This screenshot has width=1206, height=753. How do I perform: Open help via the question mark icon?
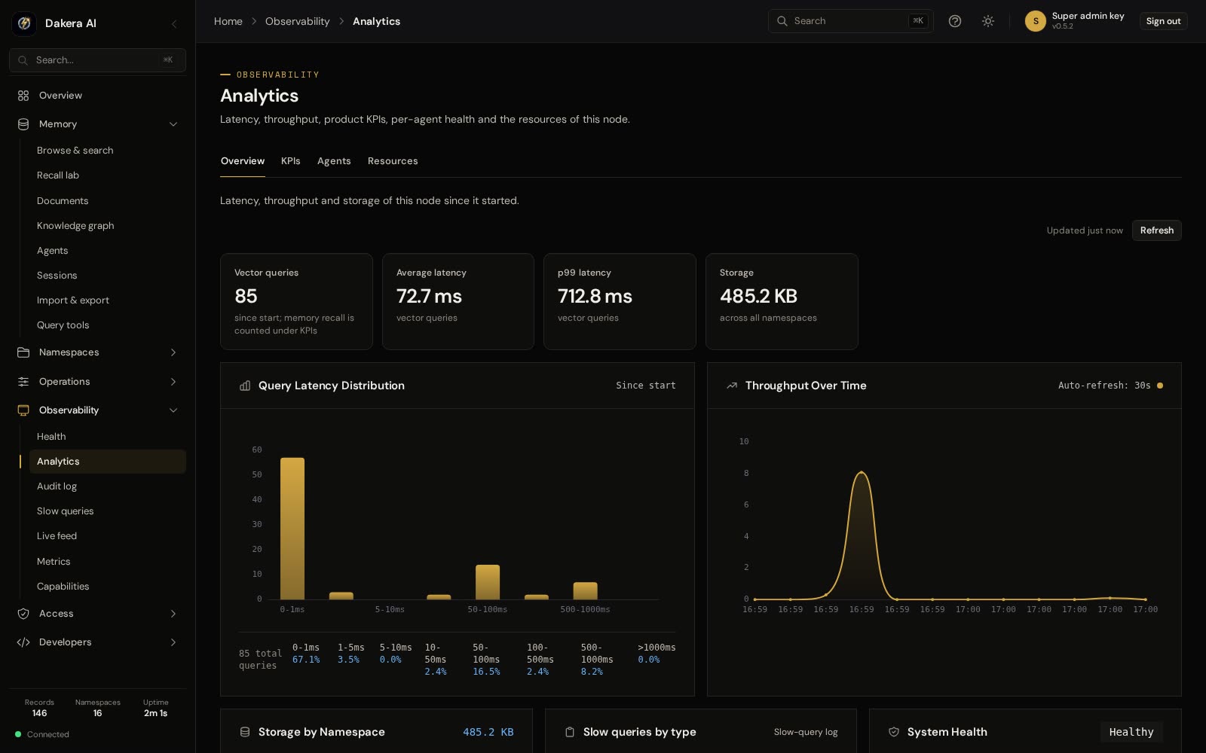(955, 21)
